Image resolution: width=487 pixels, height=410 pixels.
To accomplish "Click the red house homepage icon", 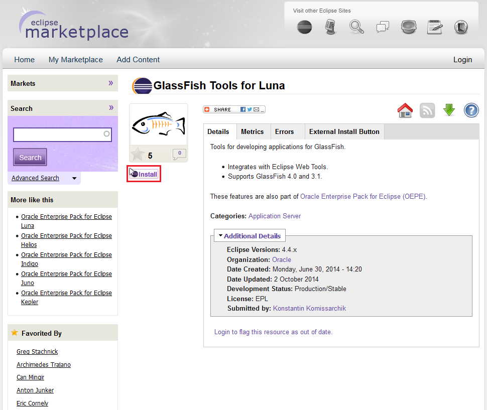I will click(405, 110).
